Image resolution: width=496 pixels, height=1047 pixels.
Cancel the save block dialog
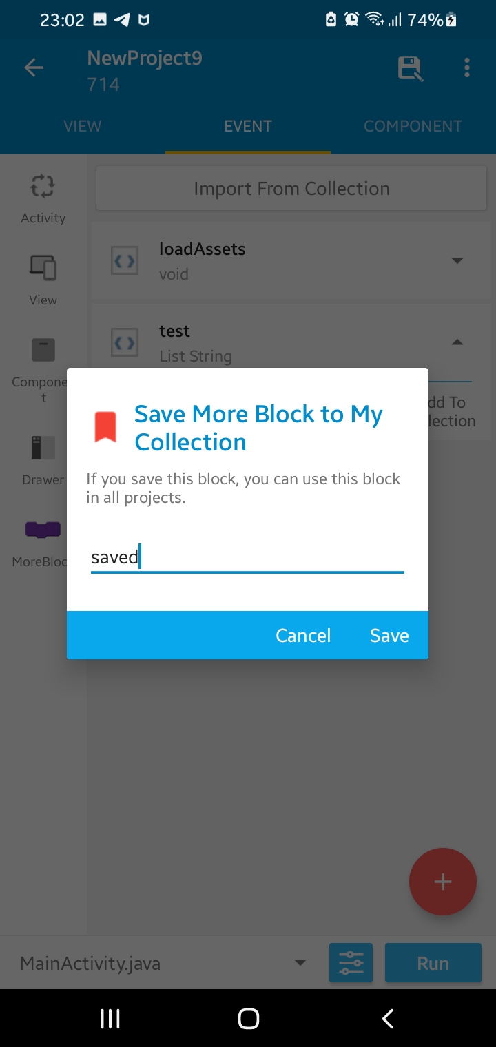tap(303, 635)
